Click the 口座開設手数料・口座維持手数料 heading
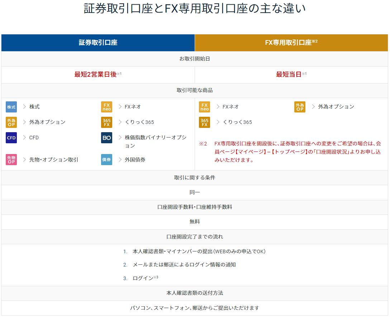This screenshot has height=317, width=390. pyautogui.click(x=195, y=207)
